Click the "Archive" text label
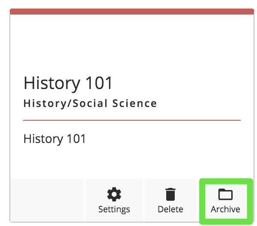Viewport: 257px width, 226px height. [x=225, y=209]
